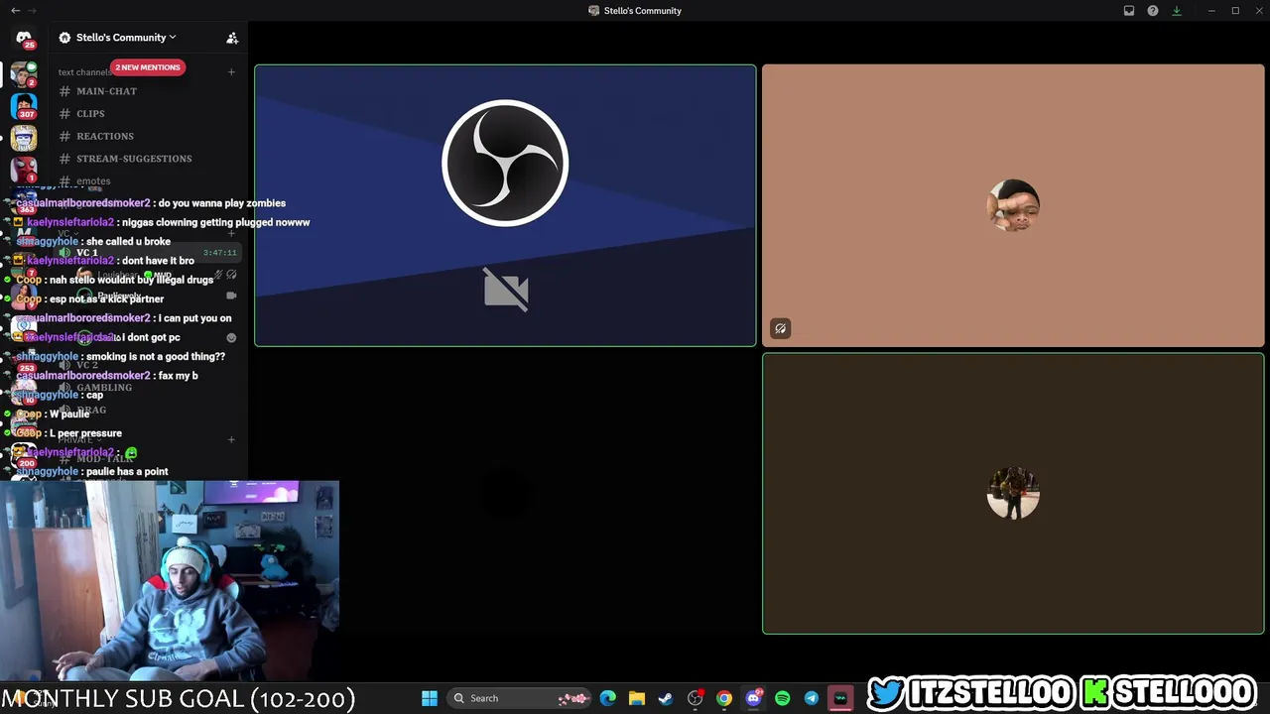Open Discord direct messages home icon
The image size is (1270, 714).
[24, 38]
